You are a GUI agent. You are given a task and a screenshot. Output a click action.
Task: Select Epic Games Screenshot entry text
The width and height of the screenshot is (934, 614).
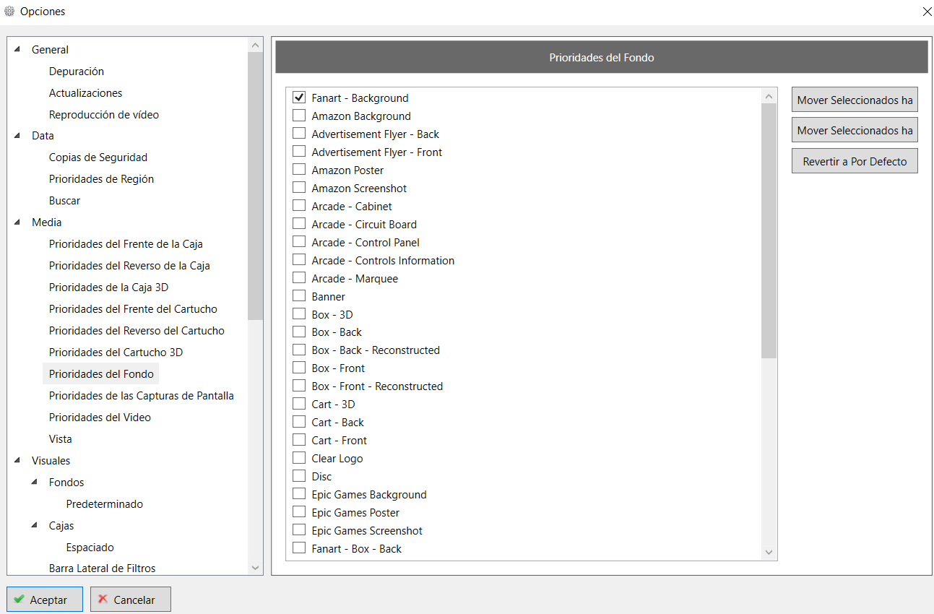[367, 530]
